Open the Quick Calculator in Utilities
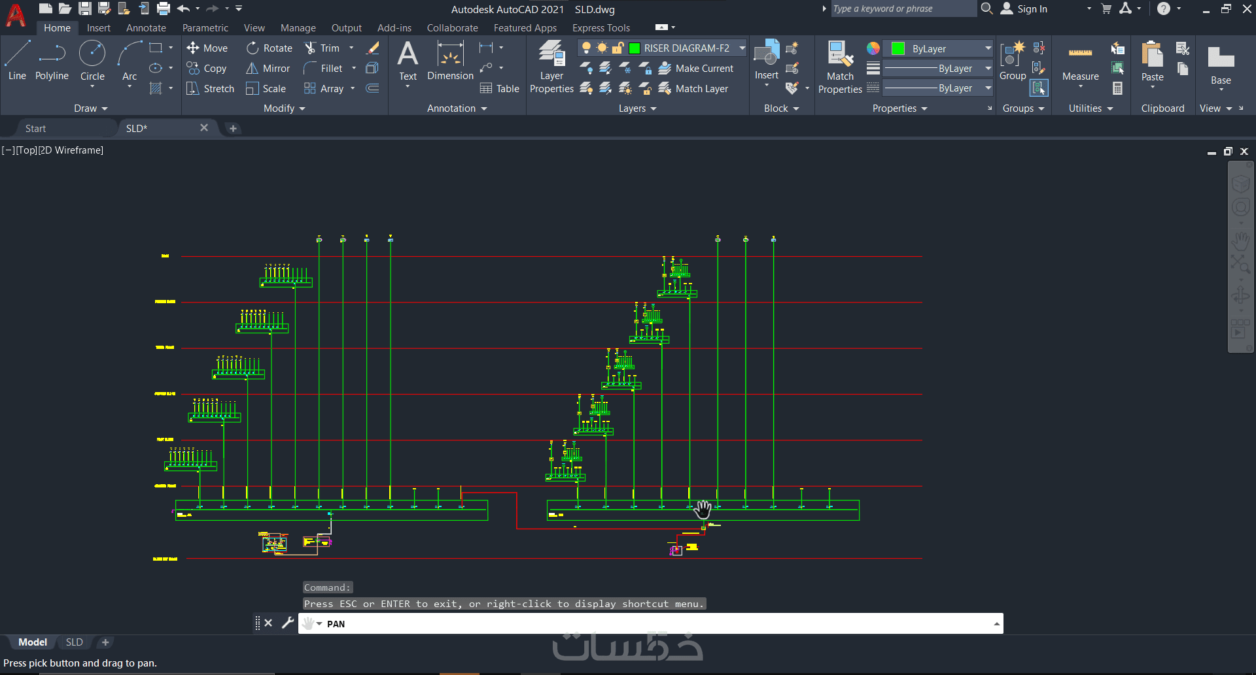Viewport: 1256px width, 675px height. [x=1117, y=88]
